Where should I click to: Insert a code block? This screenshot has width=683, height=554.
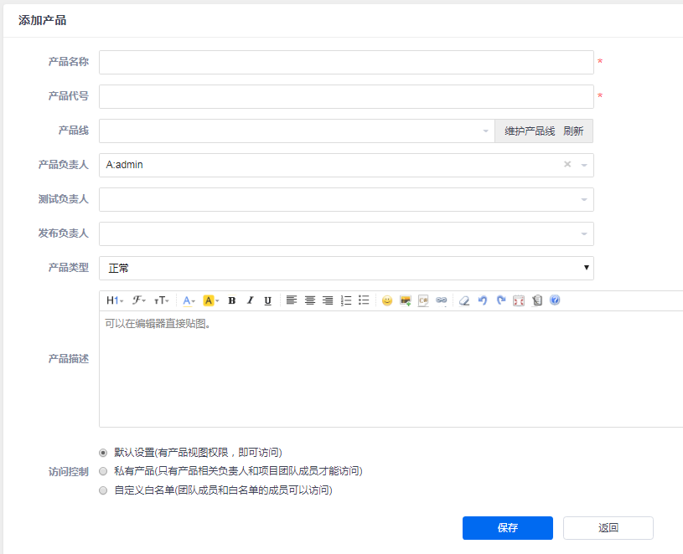click(x=423, y=300)
